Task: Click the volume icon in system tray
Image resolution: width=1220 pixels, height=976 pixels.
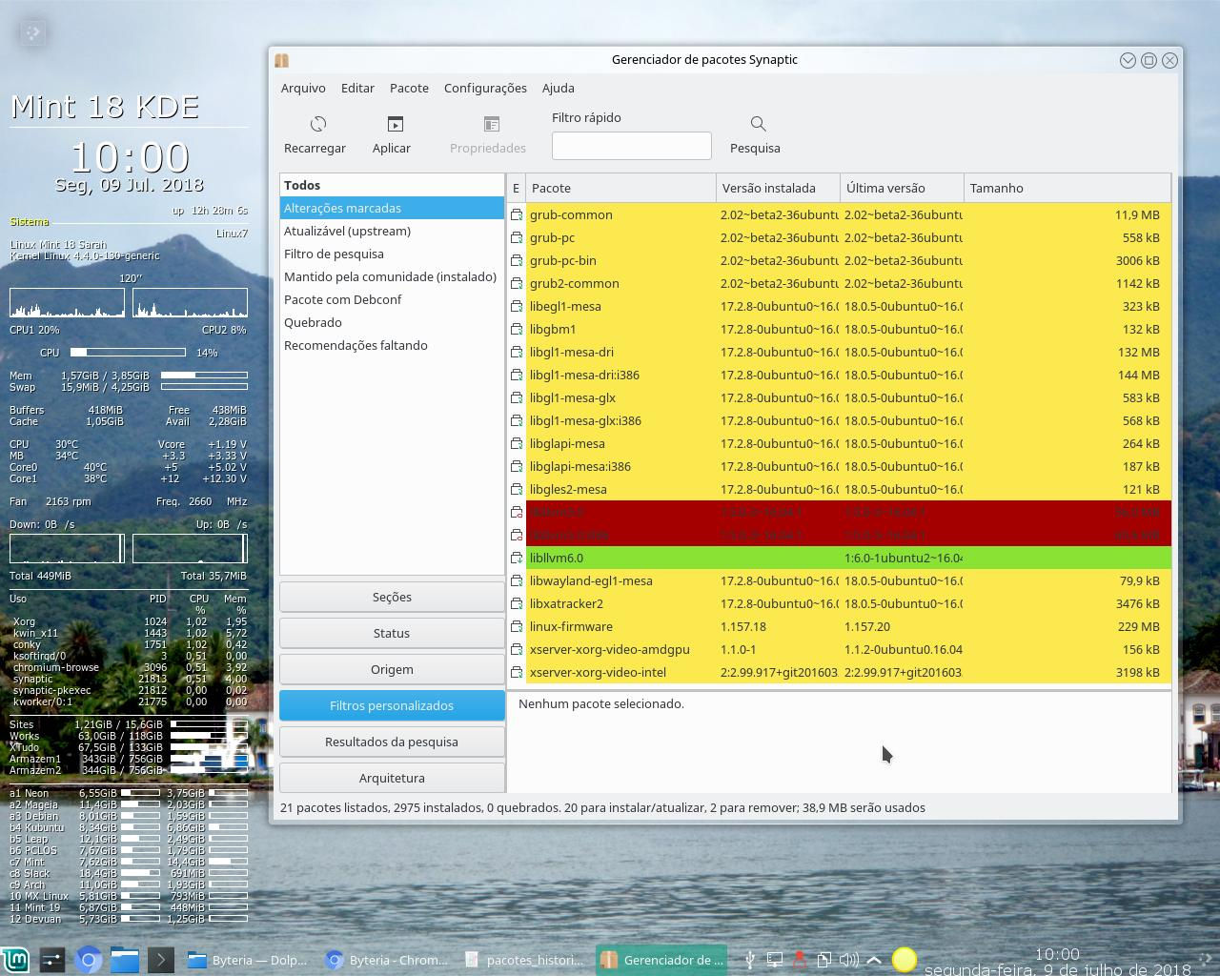Action: click(x=847, y=960)
